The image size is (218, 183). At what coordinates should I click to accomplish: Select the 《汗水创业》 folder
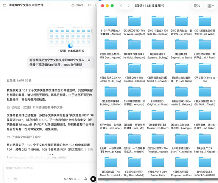[x=111, y=115]
